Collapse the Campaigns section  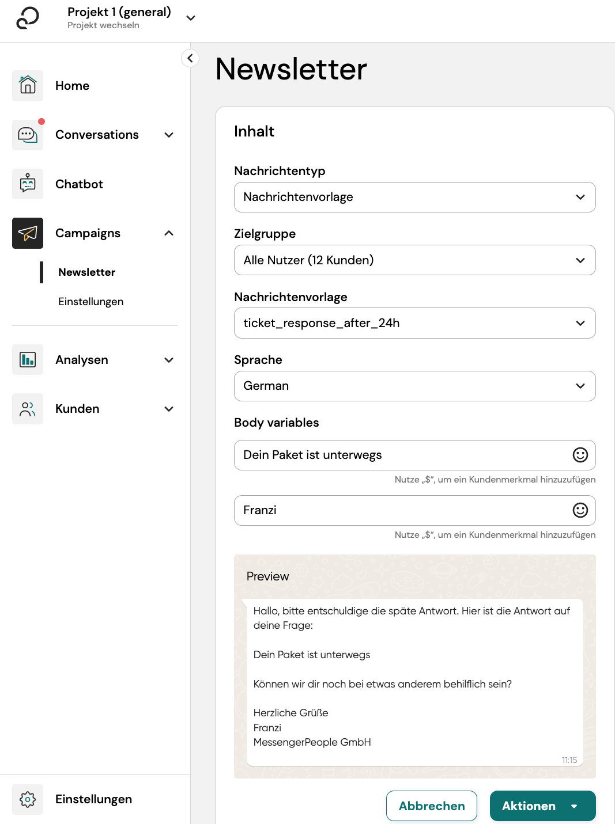pos(168,233)
